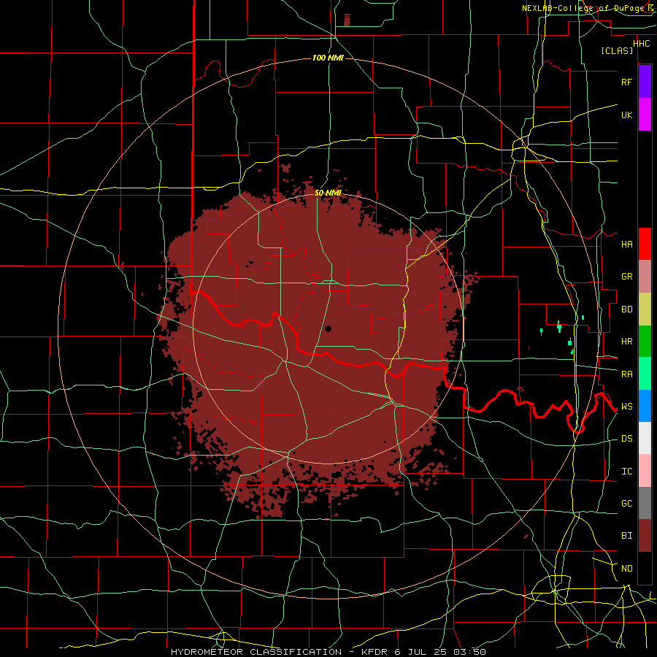The height and width of the screenshot is (657, 657).
Task: Pick the HR green legend swatch
Action: point(645,342)
